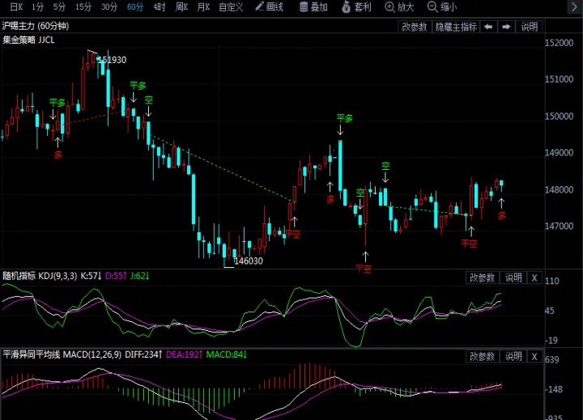Close the MACD indicator panel with X
Screen dimensions: 583x420
point(534,356)
